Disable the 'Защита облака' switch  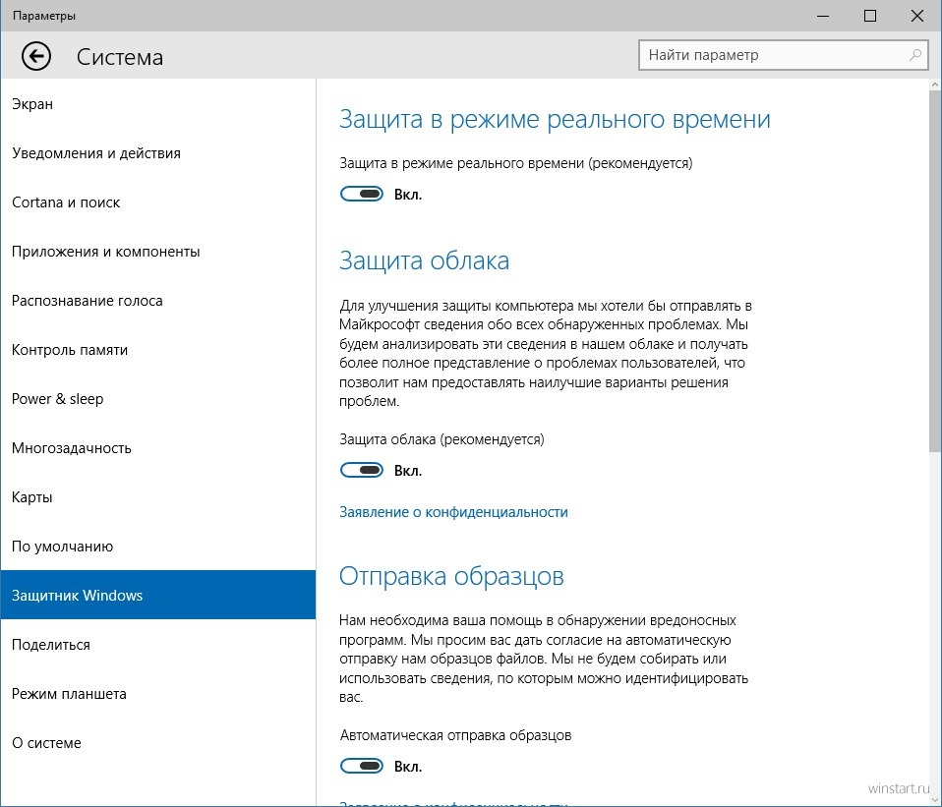coord(362,470)
